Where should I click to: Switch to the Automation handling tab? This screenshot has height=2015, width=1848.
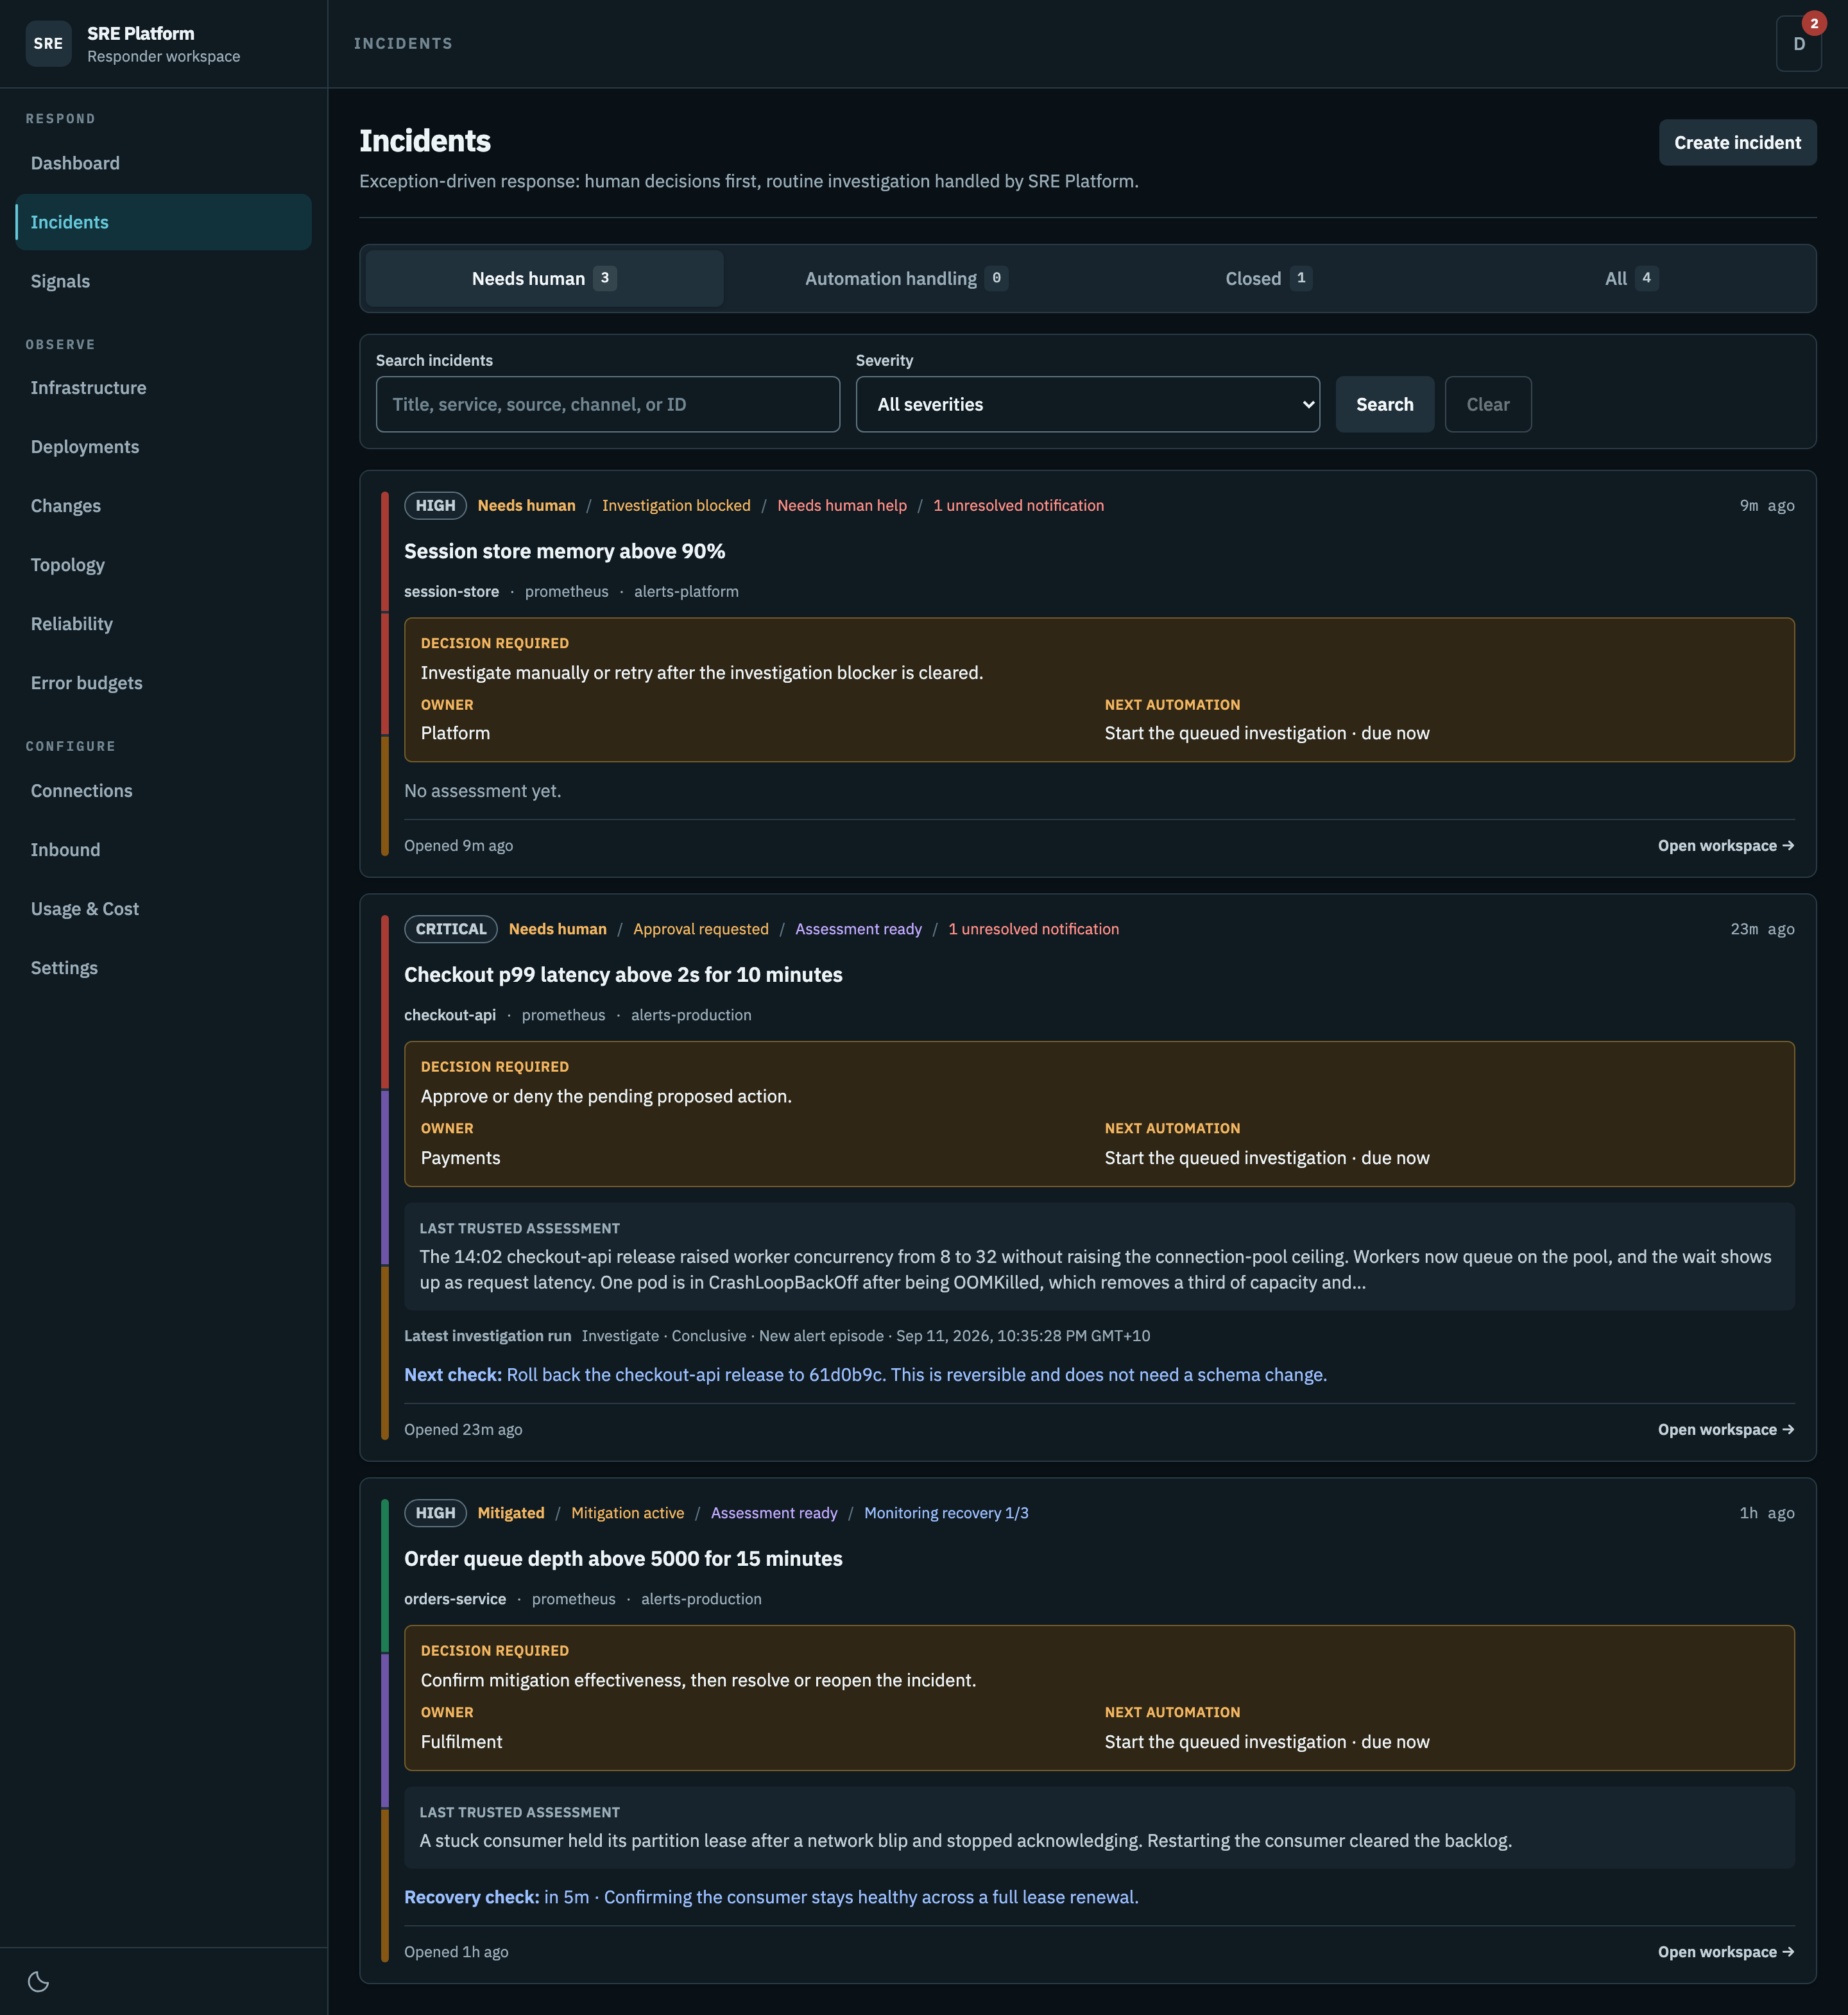(x=906, y=279)
